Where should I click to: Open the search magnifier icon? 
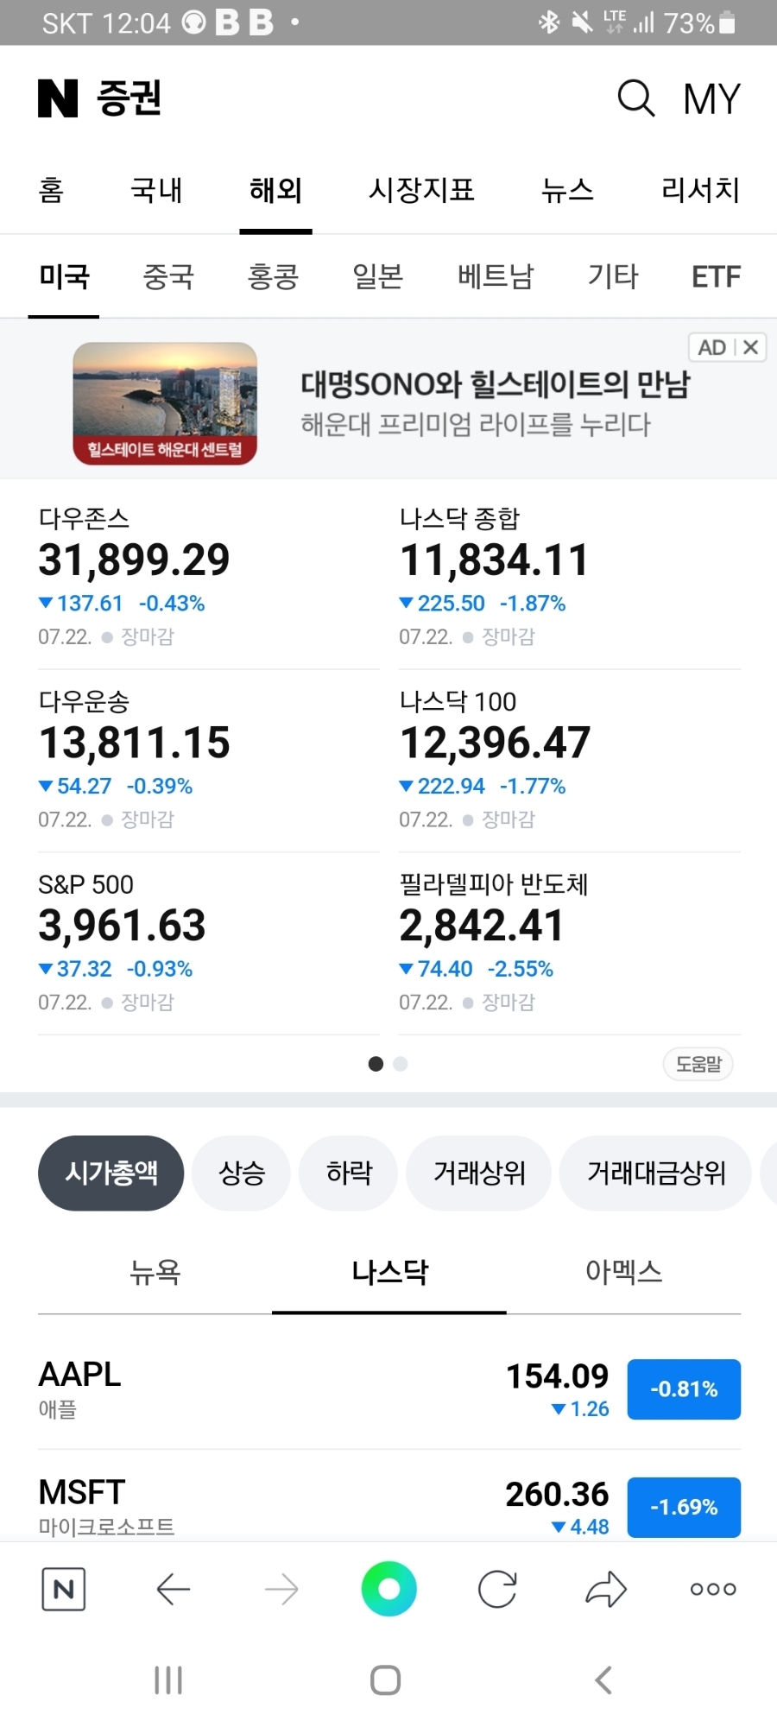click(636, 98)
